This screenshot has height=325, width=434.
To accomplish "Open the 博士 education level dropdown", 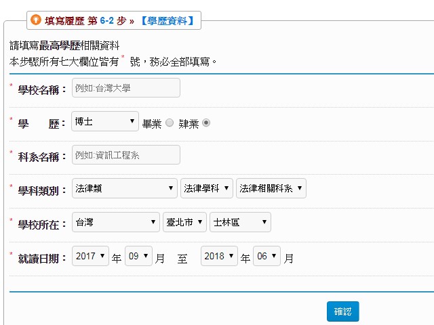I will (105, 122).
